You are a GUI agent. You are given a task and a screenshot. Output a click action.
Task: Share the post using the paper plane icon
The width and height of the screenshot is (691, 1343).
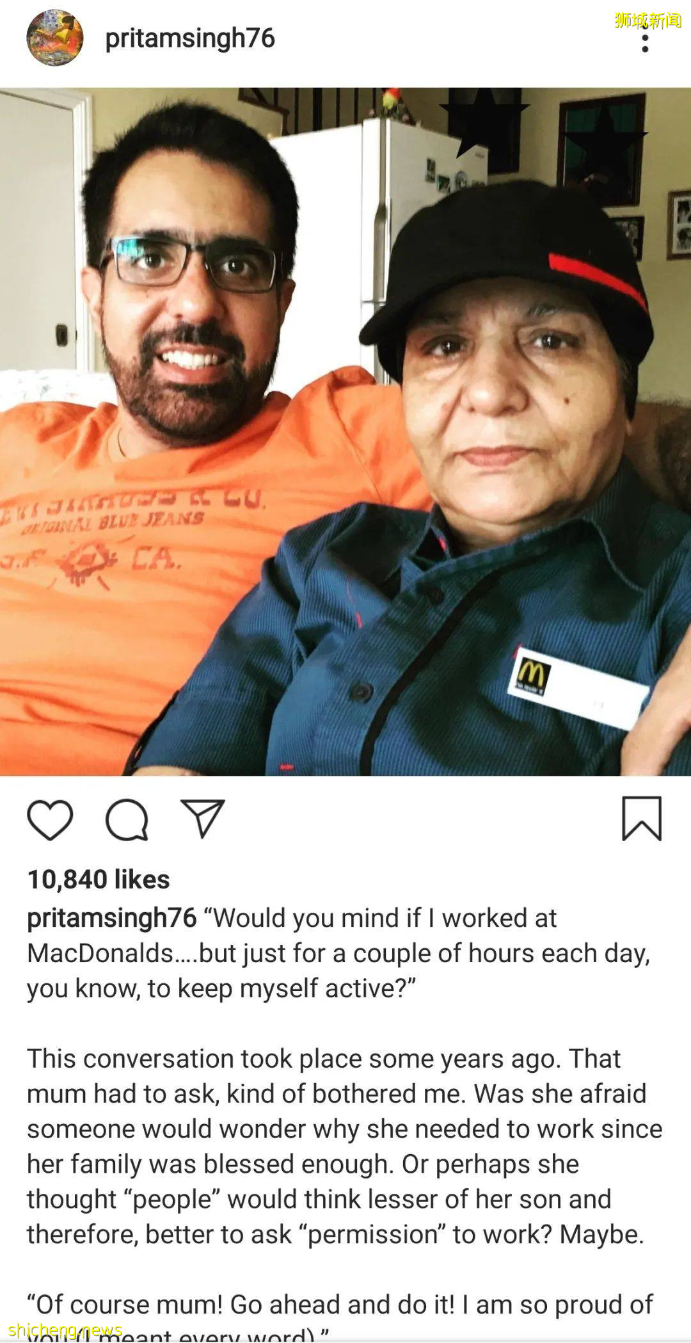pos(203,818)
